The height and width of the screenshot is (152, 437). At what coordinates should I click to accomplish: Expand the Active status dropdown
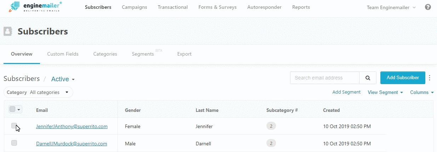[x=63, y=79]
